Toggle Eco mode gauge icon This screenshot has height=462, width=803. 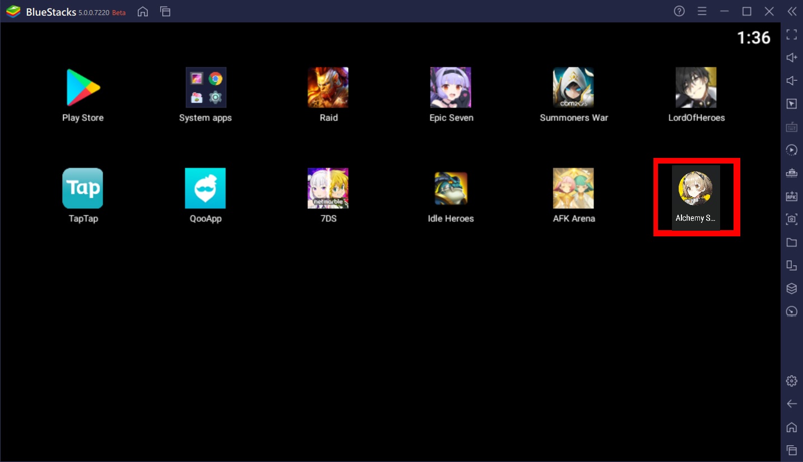[791, 311]
